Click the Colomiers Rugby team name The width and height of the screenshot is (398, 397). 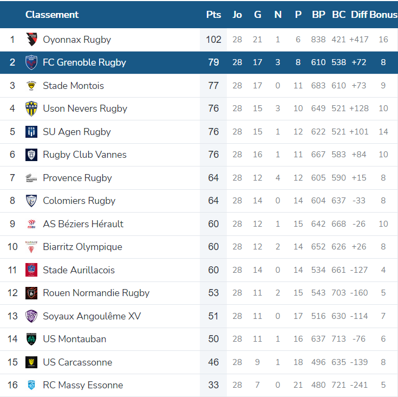[79, 201]
